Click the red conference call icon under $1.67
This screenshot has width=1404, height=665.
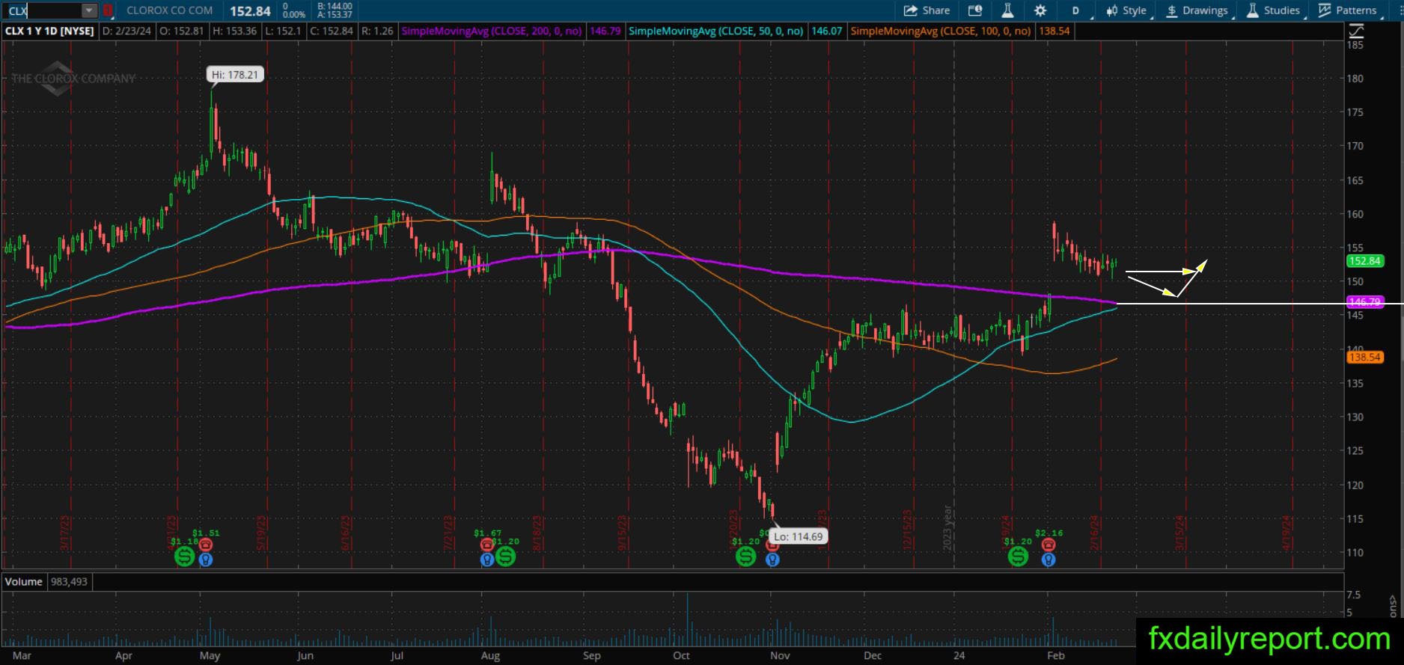tap(487, 545)
